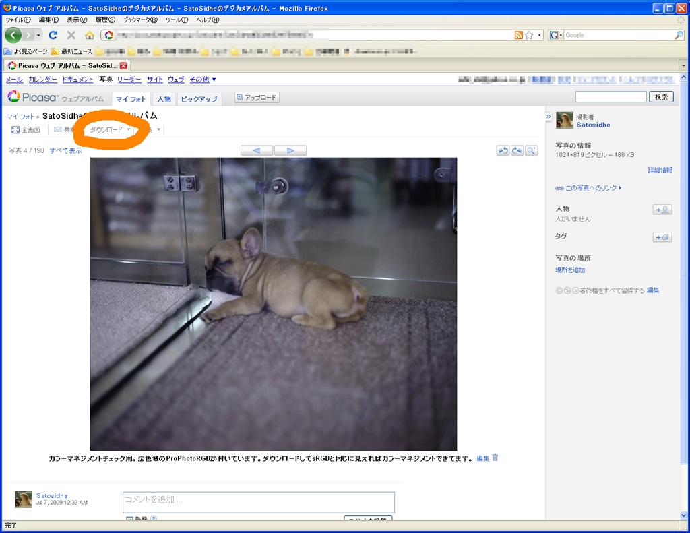Open the 表示 menu

(77, 20)
